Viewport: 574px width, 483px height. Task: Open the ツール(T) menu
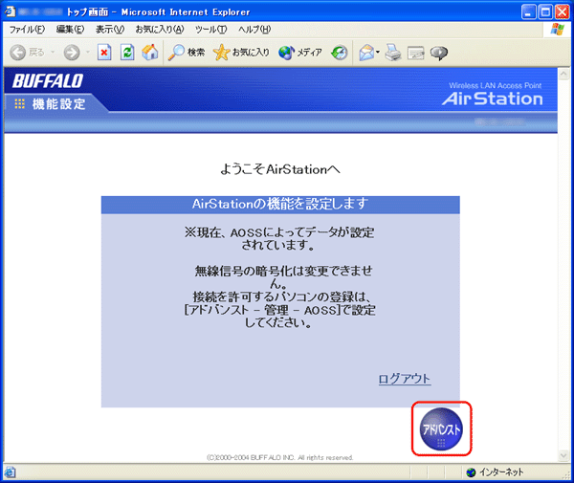point(210,30)
